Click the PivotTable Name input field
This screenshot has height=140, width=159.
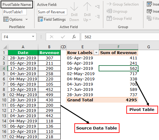pyautogui.click(x=15, y=12)
